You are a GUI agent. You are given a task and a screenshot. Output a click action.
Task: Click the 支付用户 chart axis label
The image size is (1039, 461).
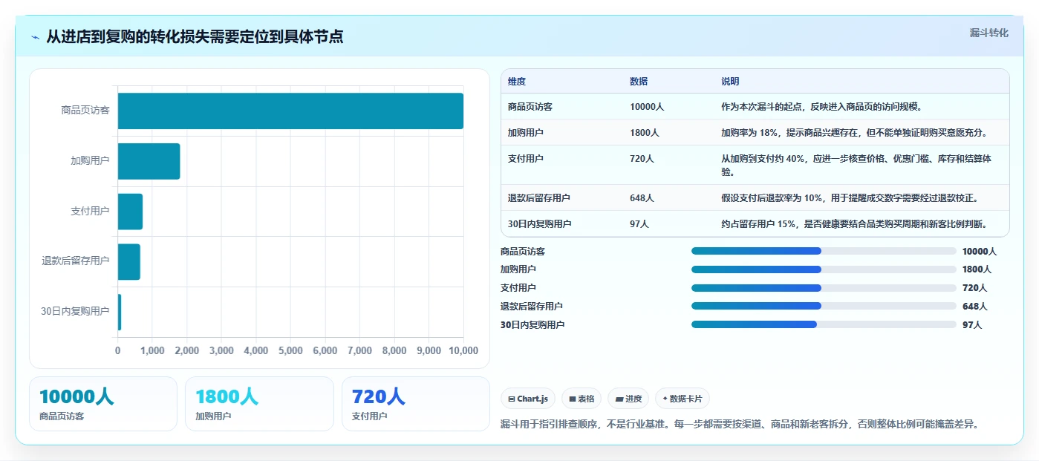91,212
